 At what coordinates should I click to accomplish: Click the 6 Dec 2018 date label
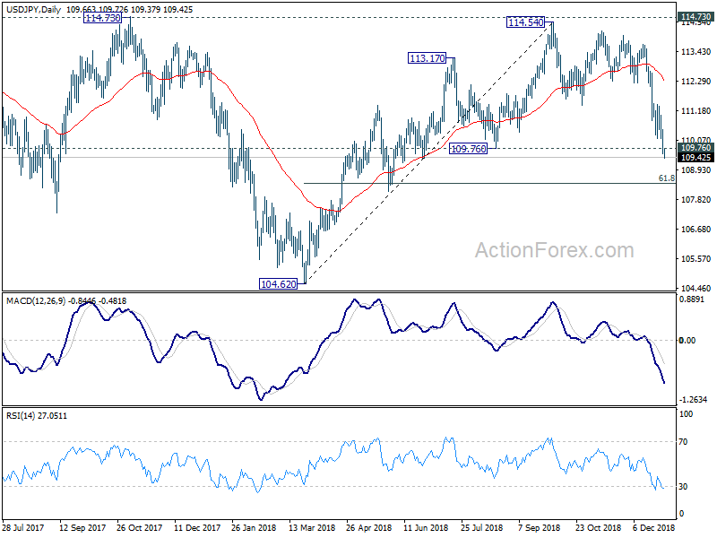pos(653,527)
